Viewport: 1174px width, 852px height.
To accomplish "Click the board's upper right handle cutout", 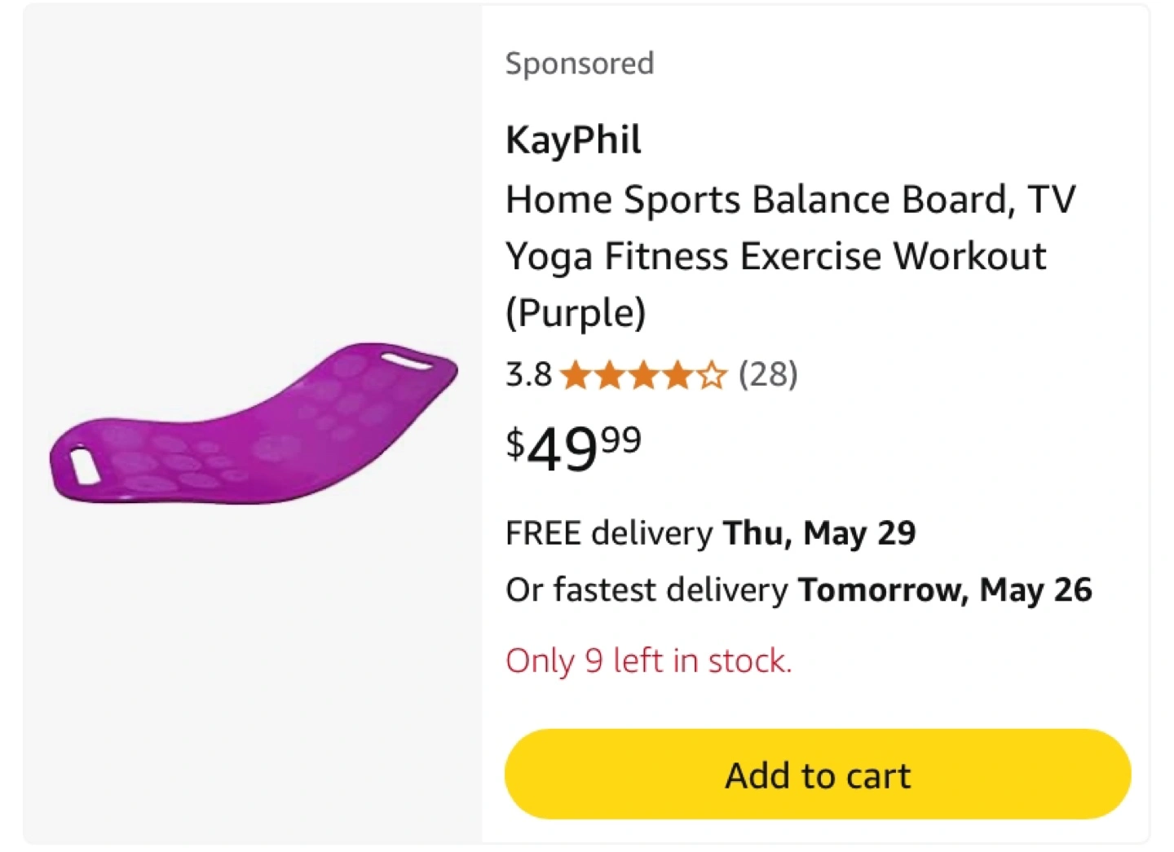I will (x=407, y=360).
